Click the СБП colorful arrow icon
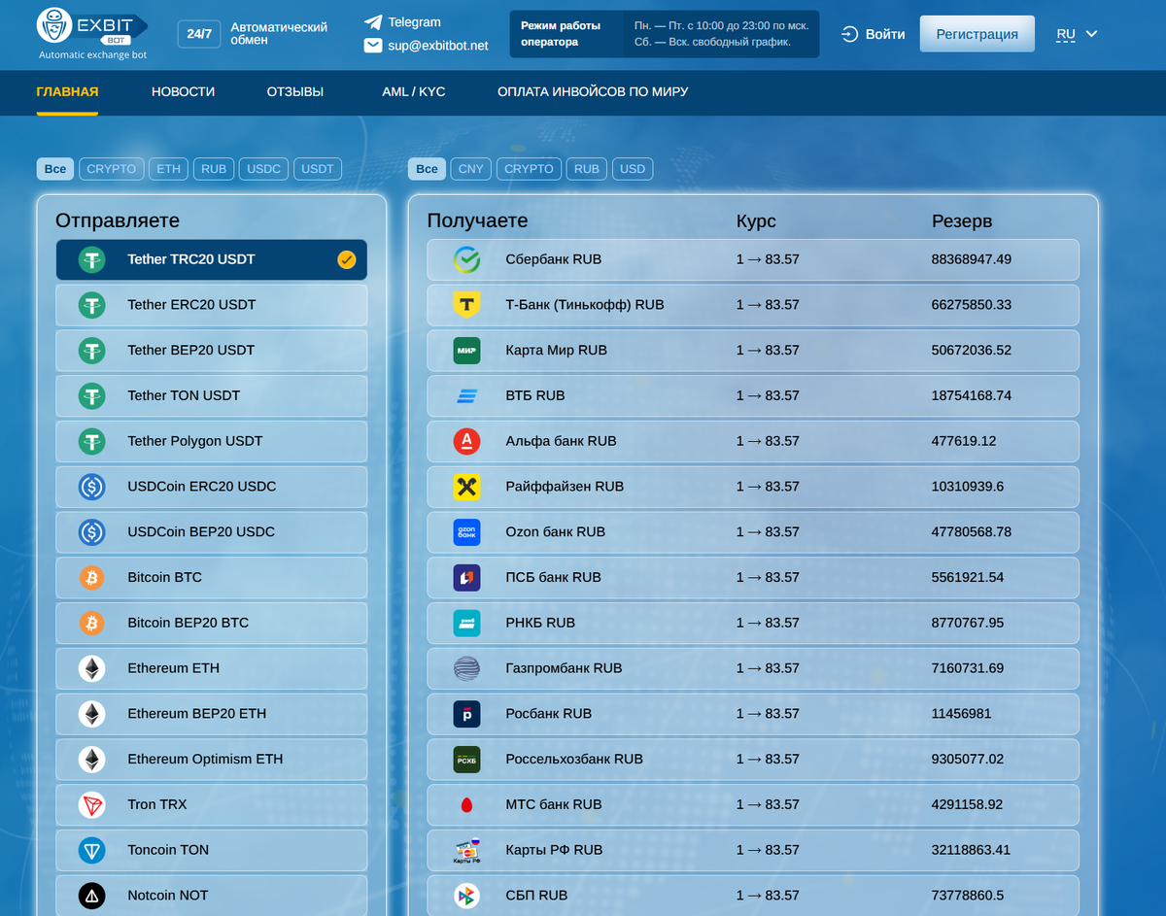This screenshot has height=916, width=1166. (x=467, y=896)
